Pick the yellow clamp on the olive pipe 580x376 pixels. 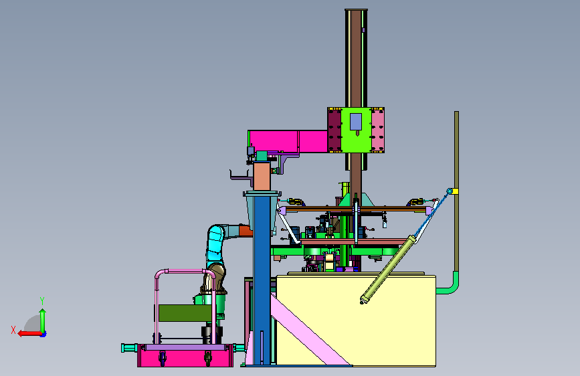point(455,191)
